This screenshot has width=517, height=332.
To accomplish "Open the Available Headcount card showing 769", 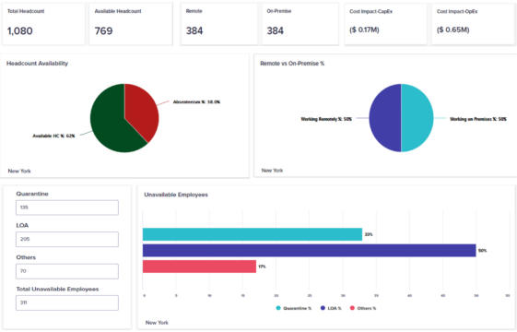I will pyautogui.click(x=131, y=24).
